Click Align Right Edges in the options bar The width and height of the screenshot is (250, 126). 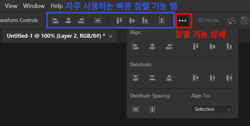click(x=81, y=21)
